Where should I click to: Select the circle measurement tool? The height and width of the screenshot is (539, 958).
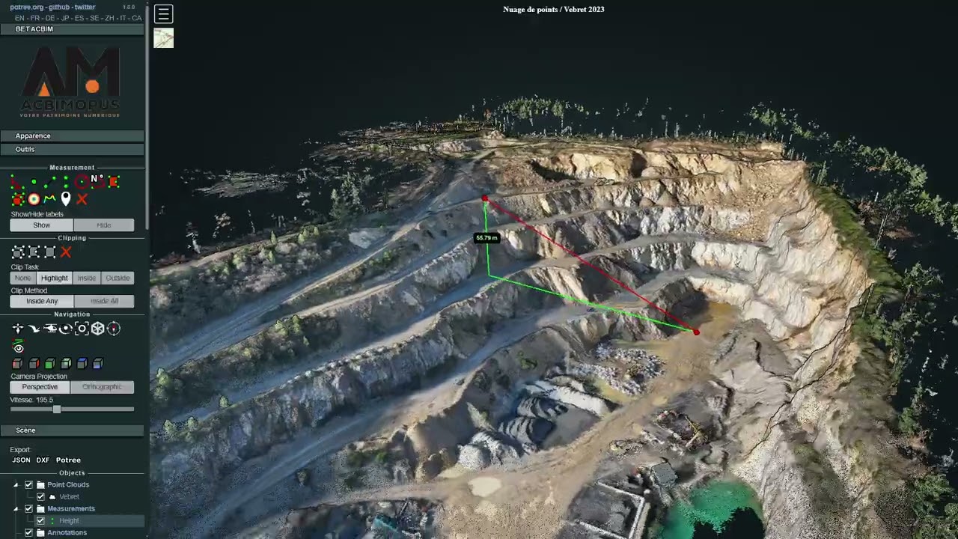82,182
